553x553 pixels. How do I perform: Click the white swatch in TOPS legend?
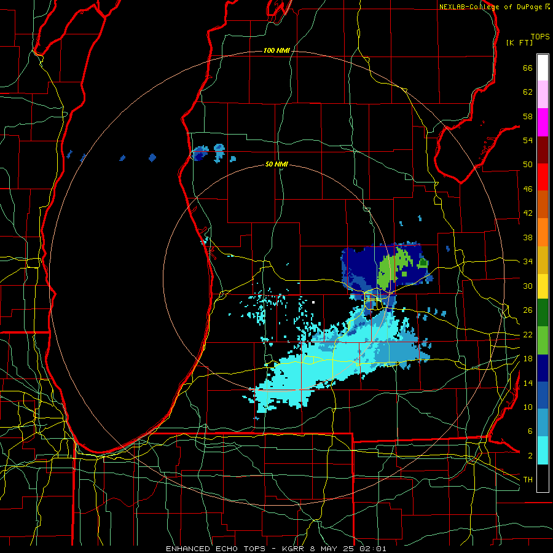point(543,68)
